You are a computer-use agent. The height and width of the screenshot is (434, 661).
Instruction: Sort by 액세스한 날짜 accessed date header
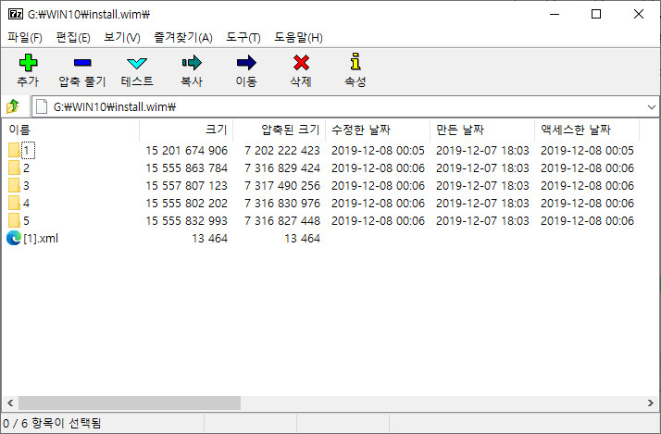click(x=587, y=130)
